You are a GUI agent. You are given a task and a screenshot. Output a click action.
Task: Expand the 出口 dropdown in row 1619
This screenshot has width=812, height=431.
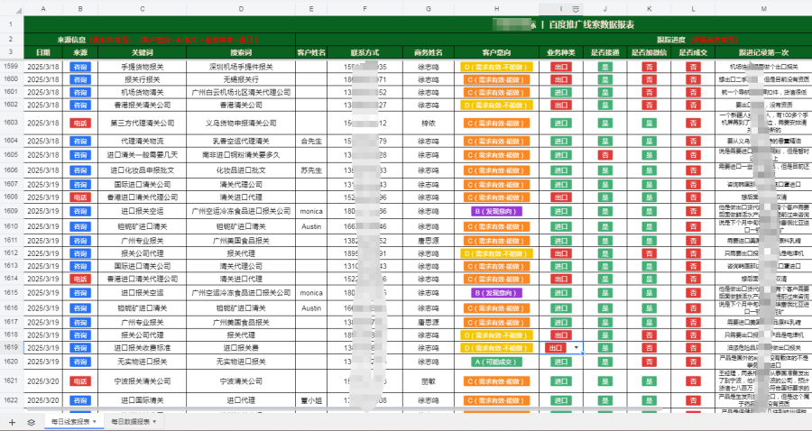click(x=577, y=347)
